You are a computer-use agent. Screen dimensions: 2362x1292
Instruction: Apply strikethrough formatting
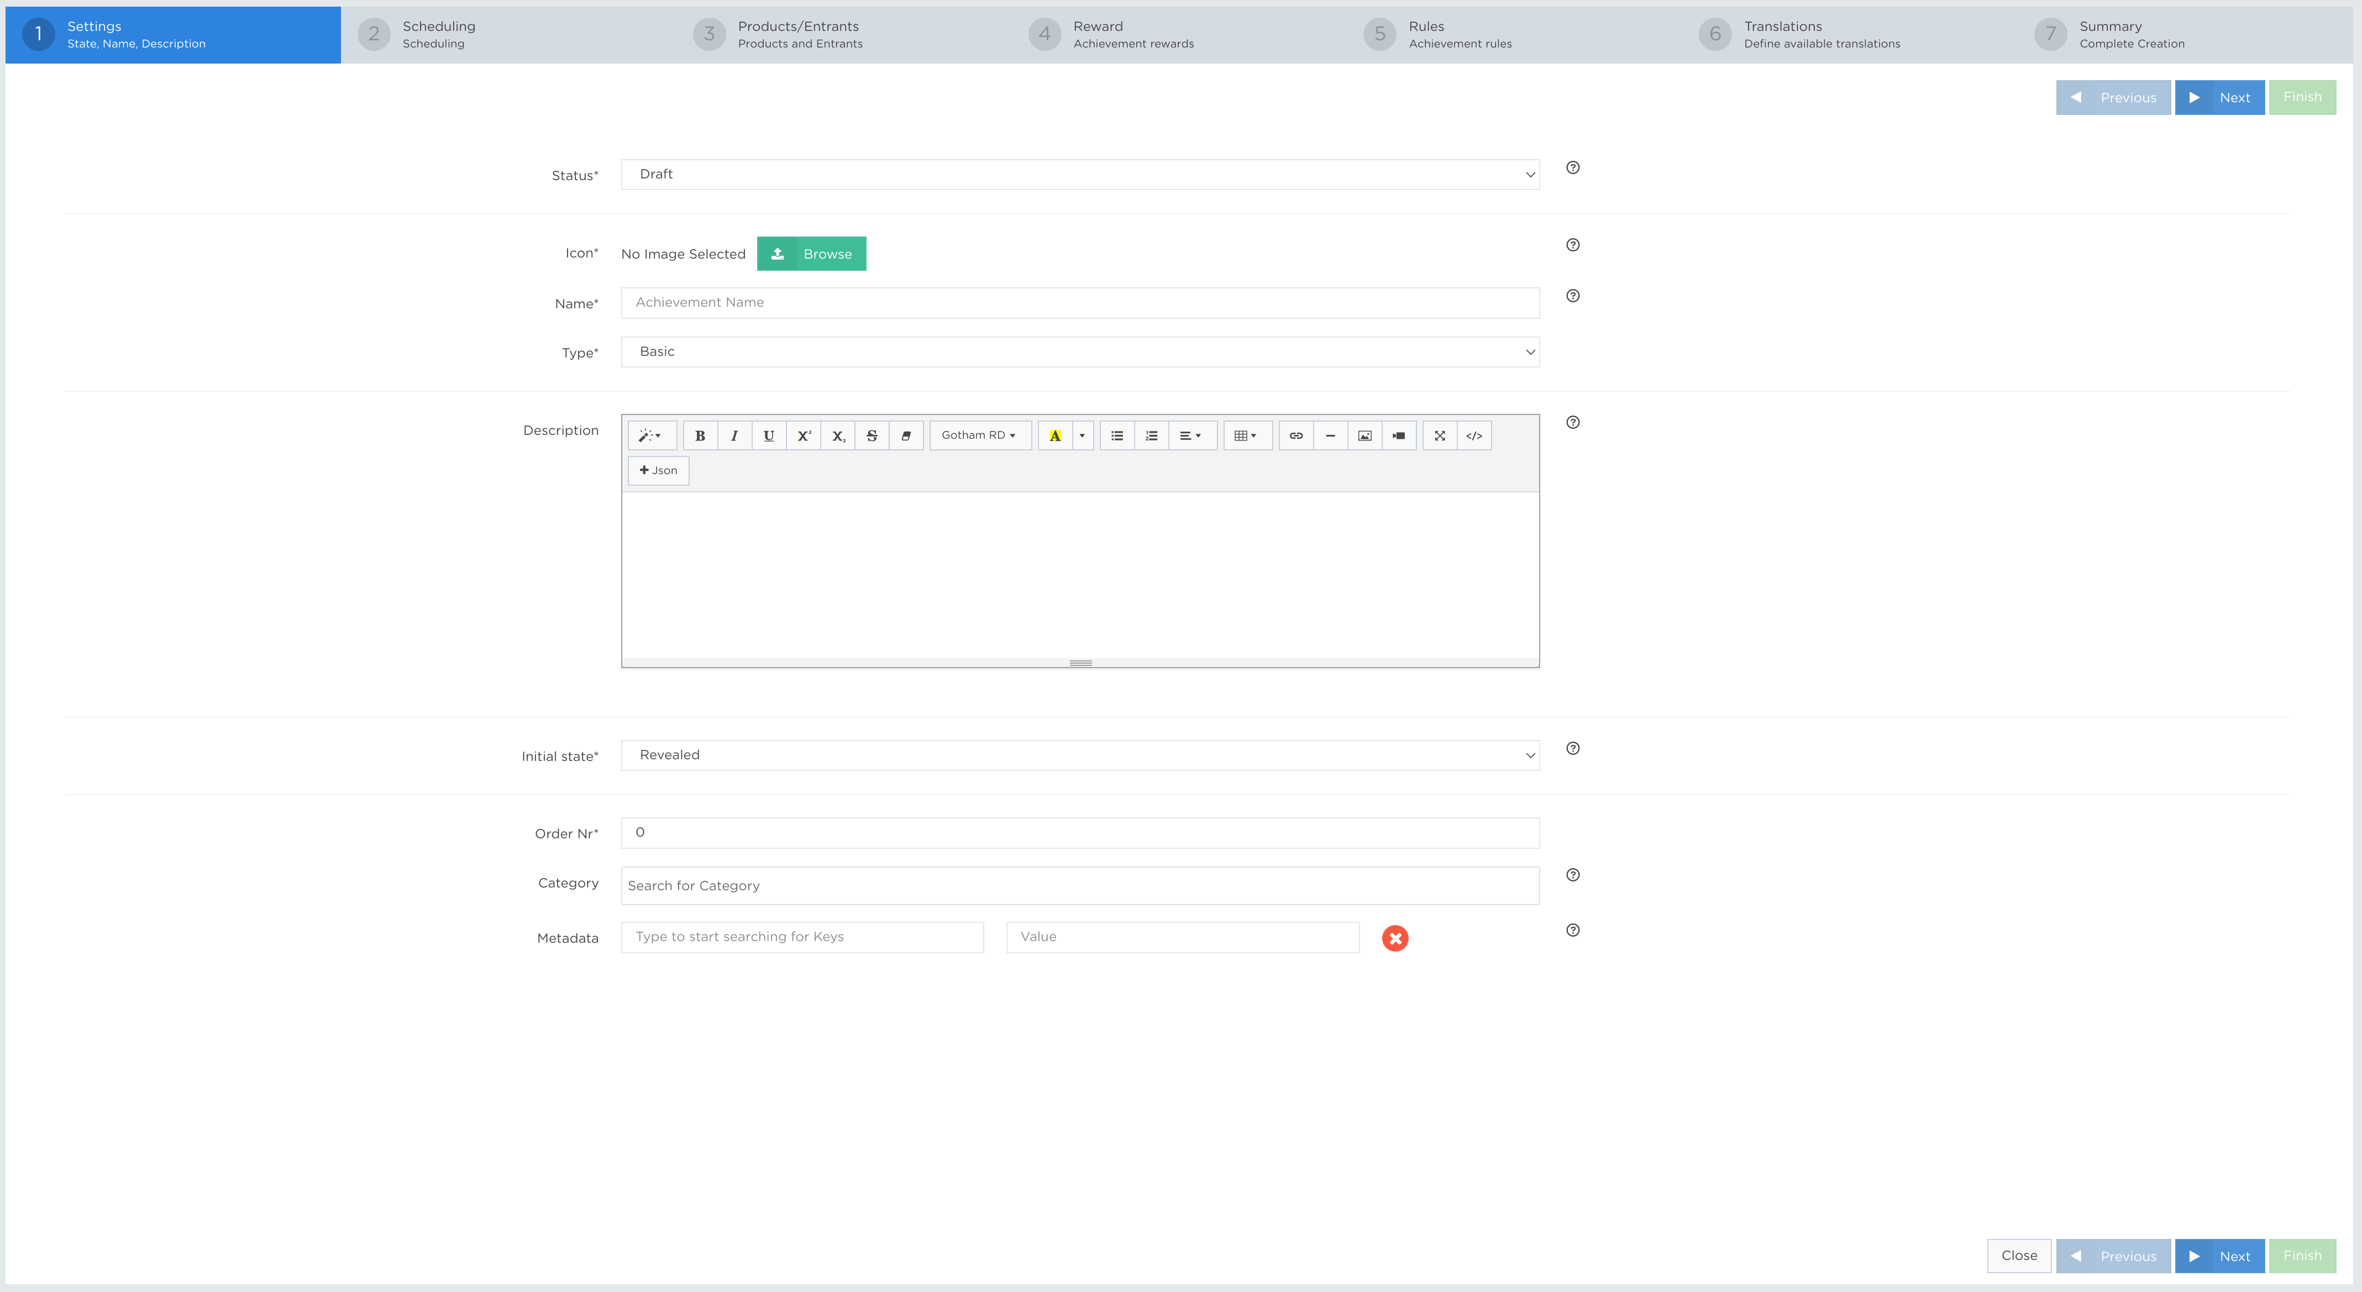coord(872,435)
